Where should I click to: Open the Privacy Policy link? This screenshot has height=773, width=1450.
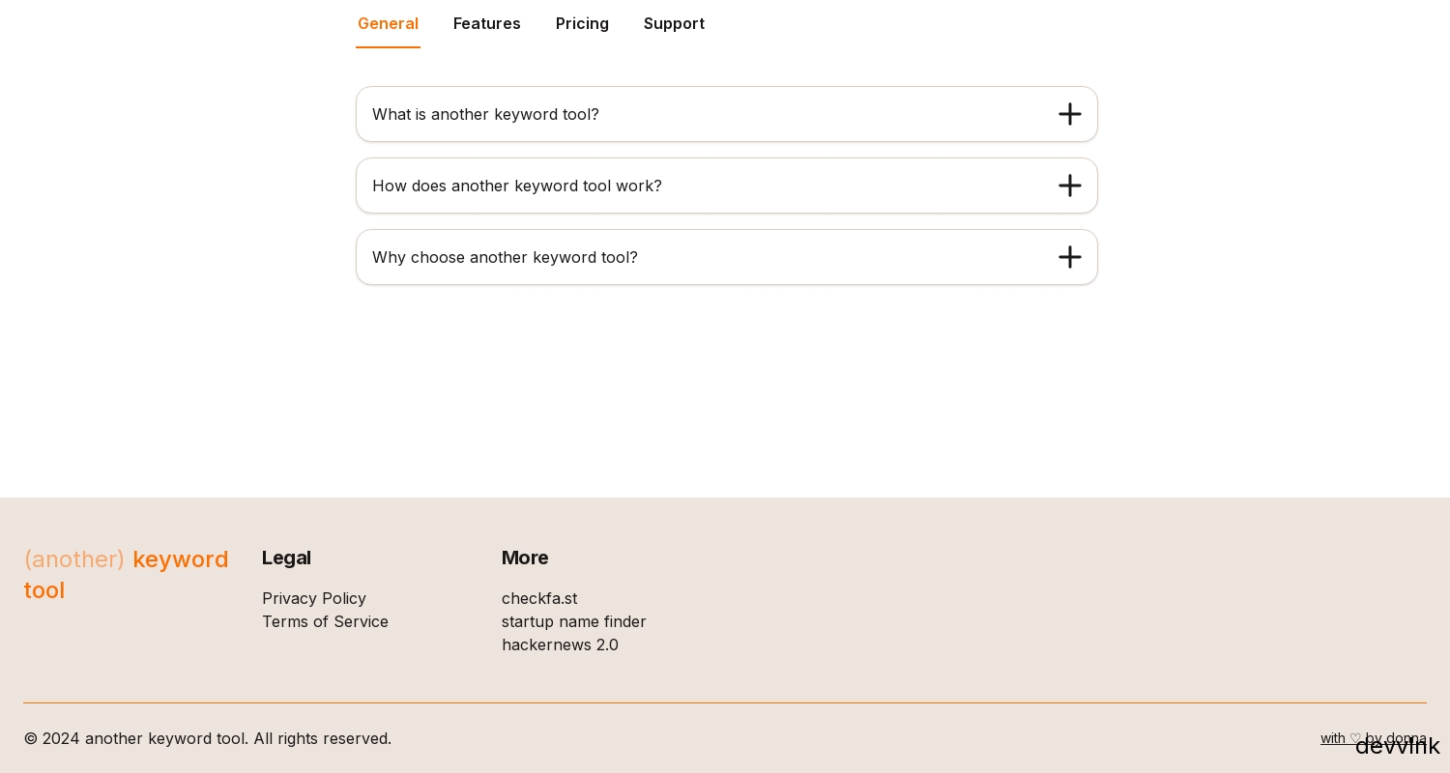coord(314,598)
